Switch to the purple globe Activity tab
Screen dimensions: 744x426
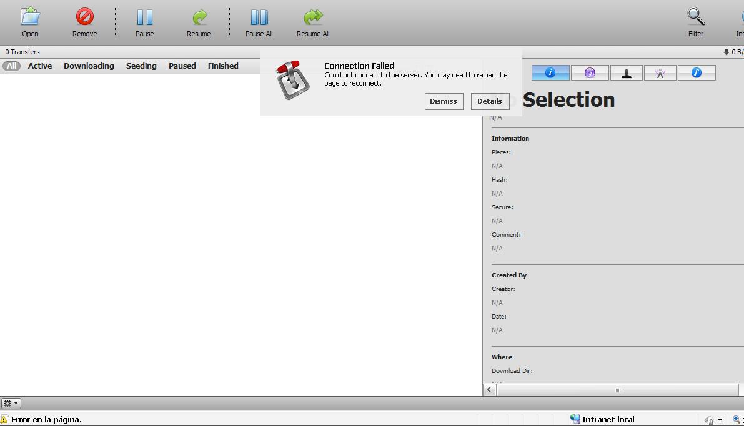pos(590,72)
